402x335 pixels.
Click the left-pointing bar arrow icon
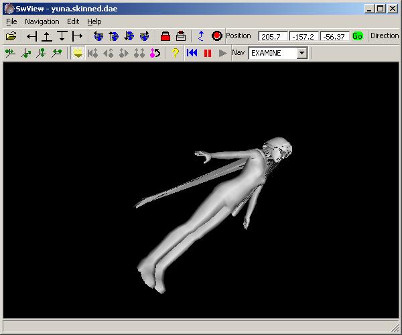point(31,36)
